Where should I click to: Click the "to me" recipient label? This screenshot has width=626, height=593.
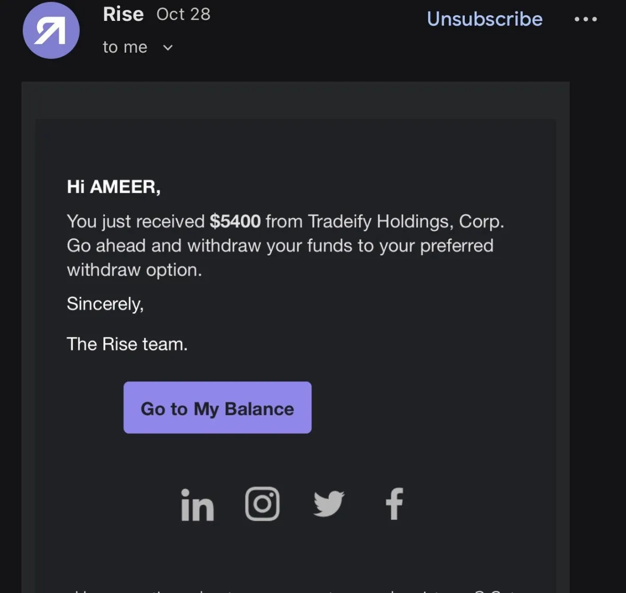point(125,47)
